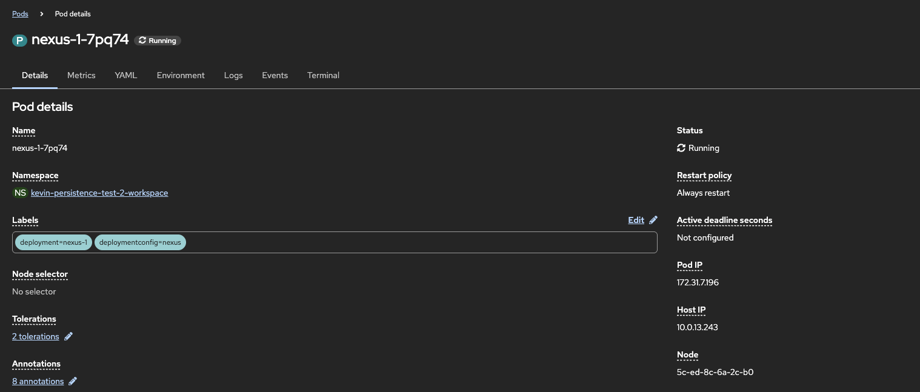The height and width of the screenshot is (392, 920).
Task: Click the Edit labels link
Action: click(636, 220)
